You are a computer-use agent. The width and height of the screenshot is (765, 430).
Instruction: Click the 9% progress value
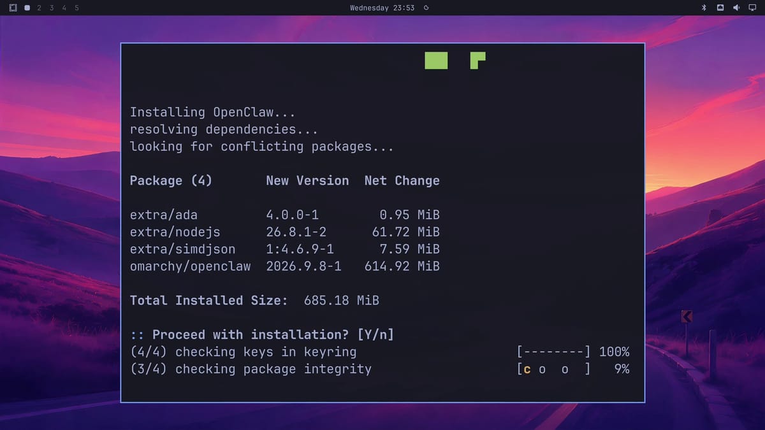tap(622, 369)
